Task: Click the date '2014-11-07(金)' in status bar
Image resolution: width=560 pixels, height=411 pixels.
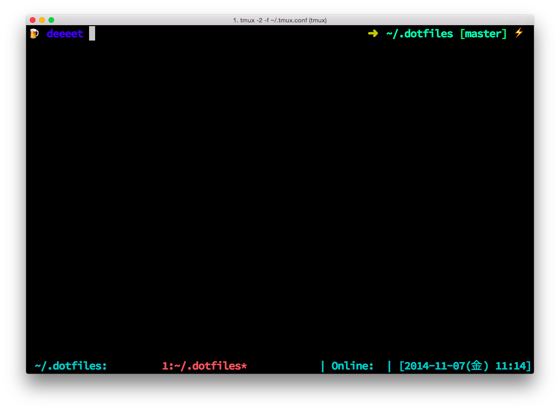Action: [x=447, y=366]
